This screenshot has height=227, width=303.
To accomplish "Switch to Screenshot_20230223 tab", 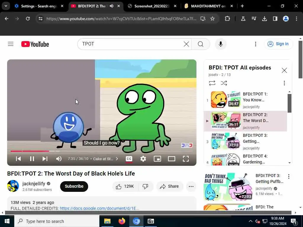I will (152, 6).
